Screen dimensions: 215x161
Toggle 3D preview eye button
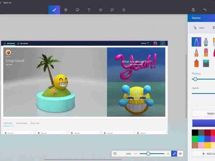180,154
